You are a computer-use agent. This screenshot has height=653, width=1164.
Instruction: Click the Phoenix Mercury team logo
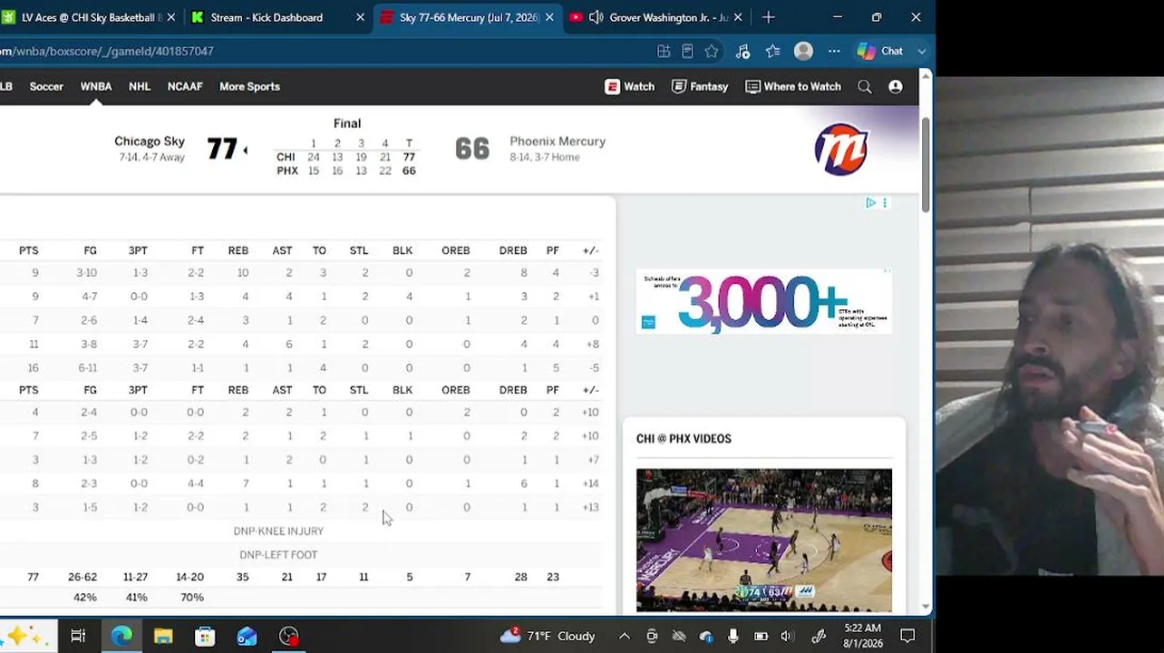click(840, 149)
